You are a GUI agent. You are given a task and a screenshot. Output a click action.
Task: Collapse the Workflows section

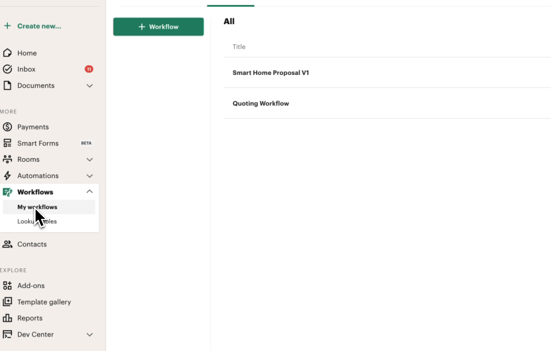[x=89, y=191]
